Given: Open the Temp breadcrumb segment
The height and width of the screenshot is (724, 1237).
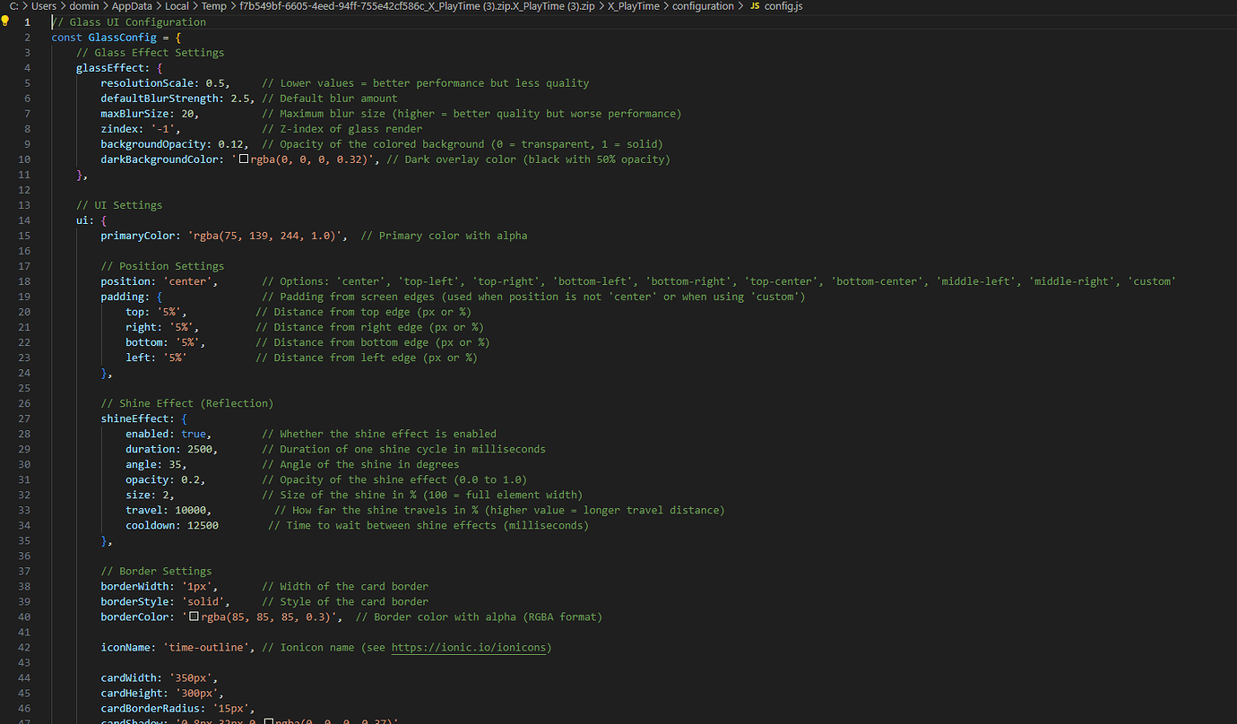Looking at the screenshot, I should point(213,6).
